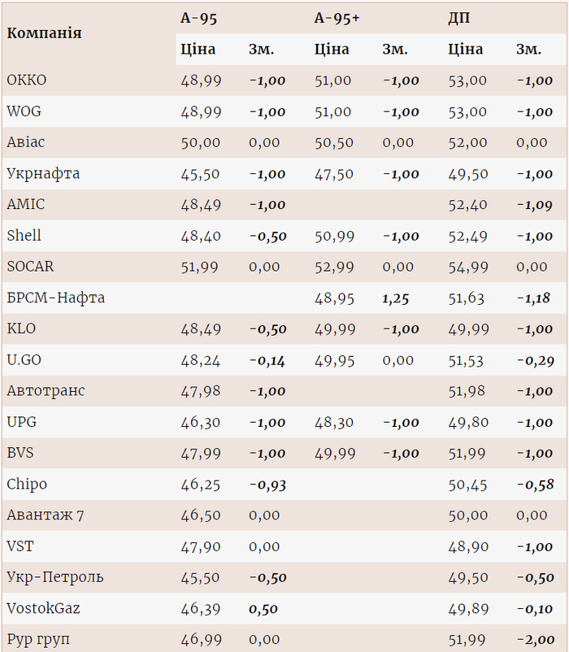Click the U.GO company name
The width and height of the screenshot is (569, 652).
point(24,360)
